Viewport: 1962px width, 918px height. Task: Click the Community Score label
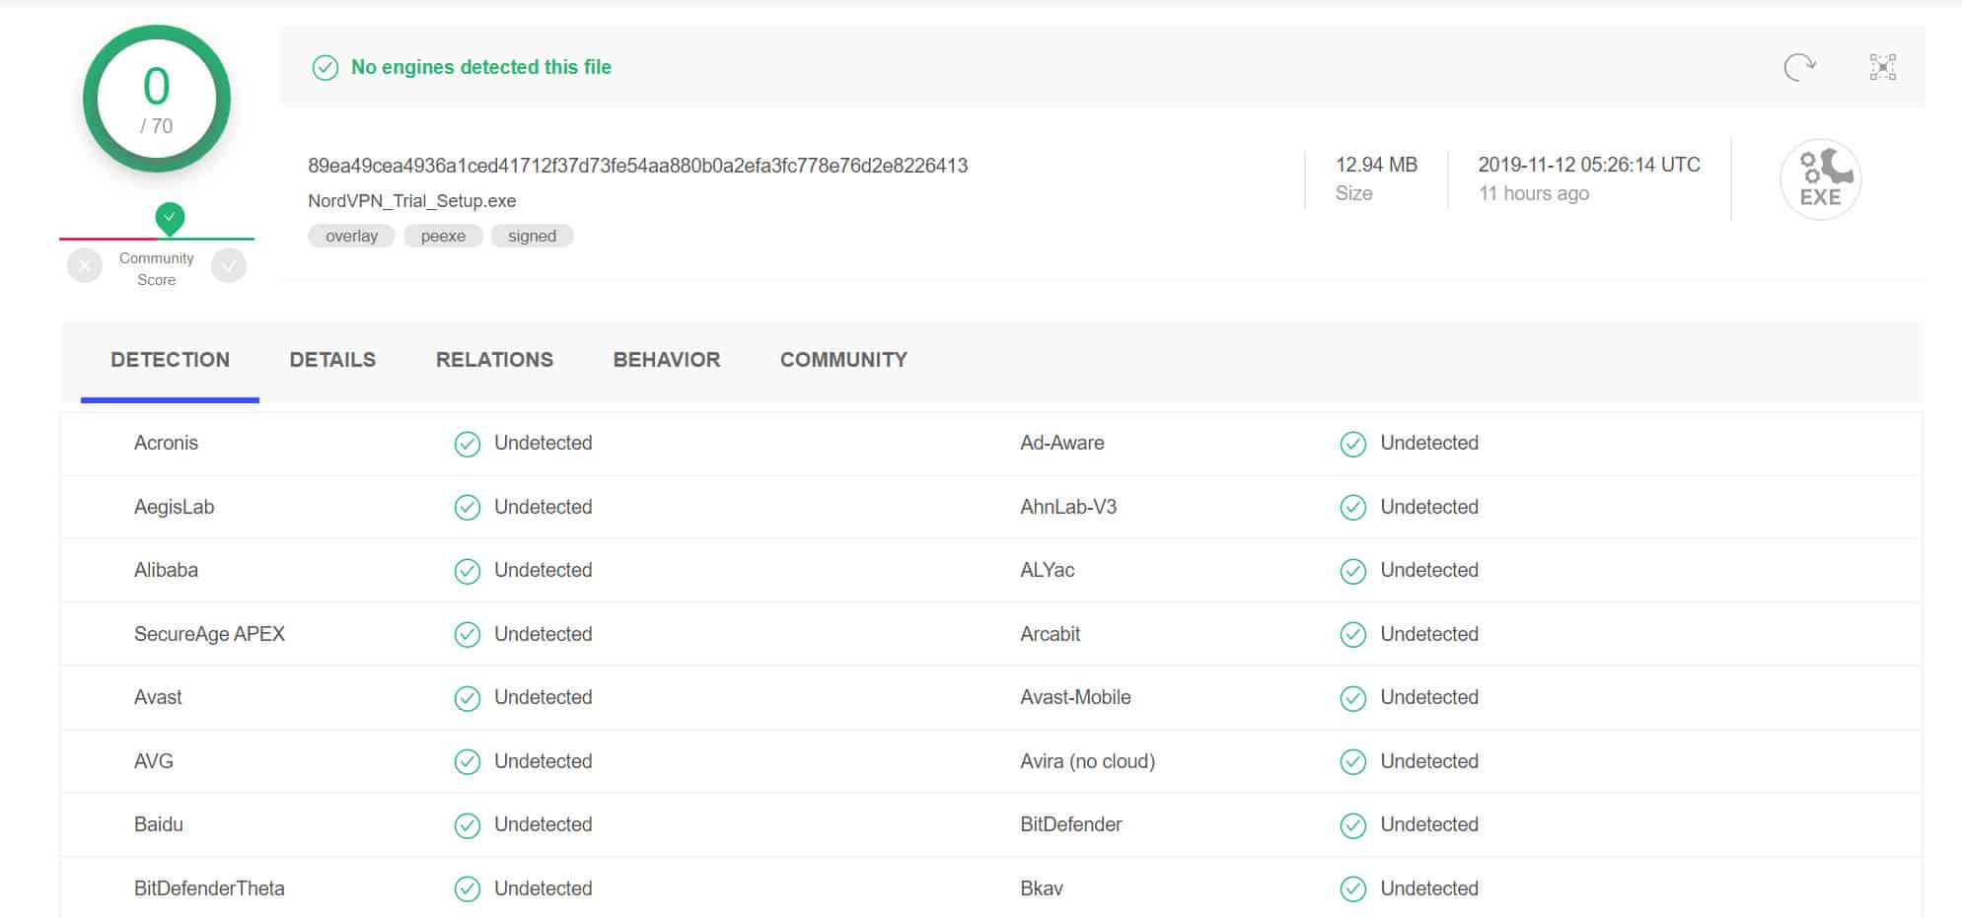[156, 269]
